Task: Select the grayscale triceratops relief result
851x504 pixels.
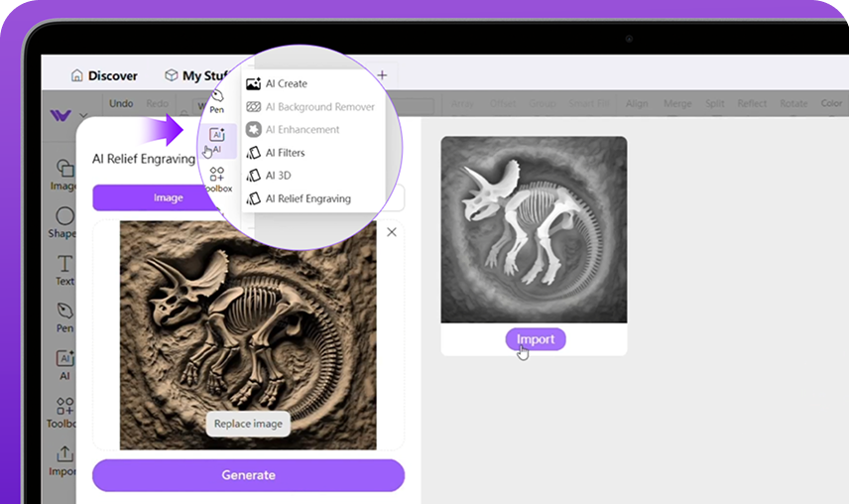Action: point(534,230)
